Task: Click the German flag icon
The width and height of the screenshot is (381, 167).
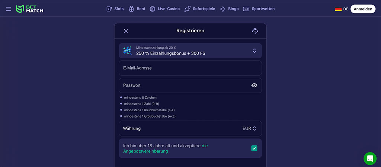Action: pos(338,9)
